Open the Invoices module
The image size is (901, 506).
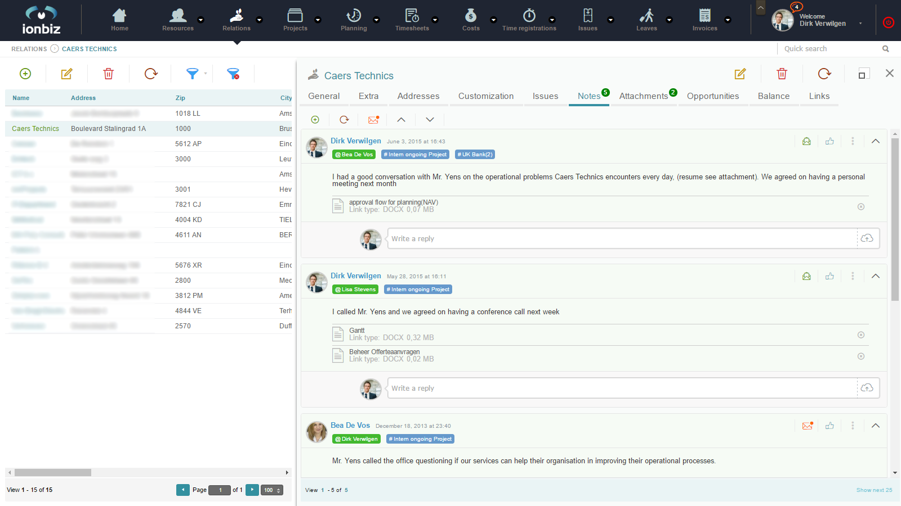tap(705, 20)
